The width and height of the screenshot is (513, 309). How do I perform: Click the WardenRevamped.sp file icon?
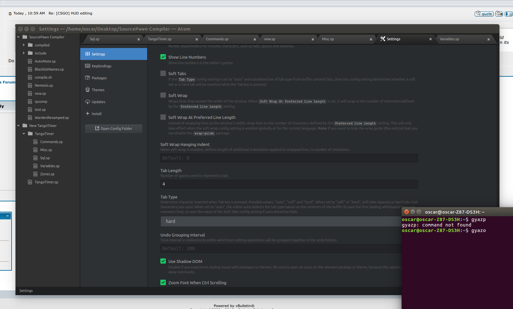[x=30, y=118]
